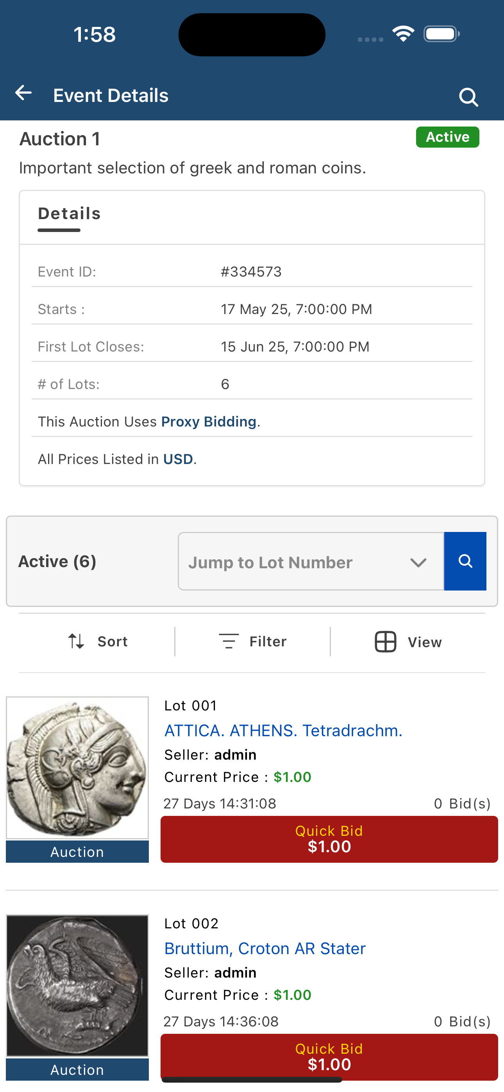Place Quick Bid on Lot 002

pos(329,1057)
